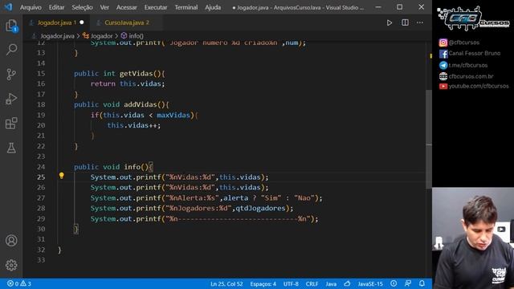
Task: Open the Run and Debug view
Action: click(x=11, y=99)
